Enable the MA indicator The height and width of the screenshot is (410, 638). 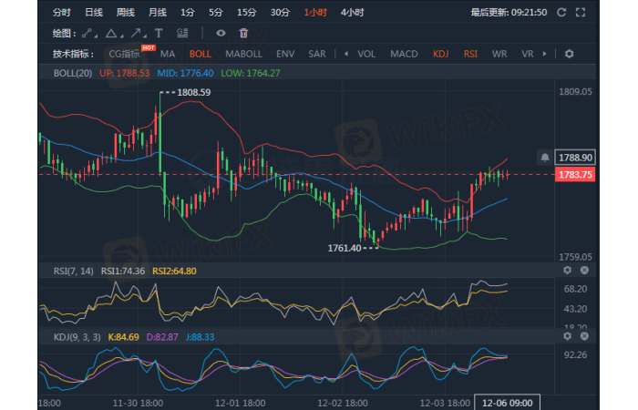(168, 54)
